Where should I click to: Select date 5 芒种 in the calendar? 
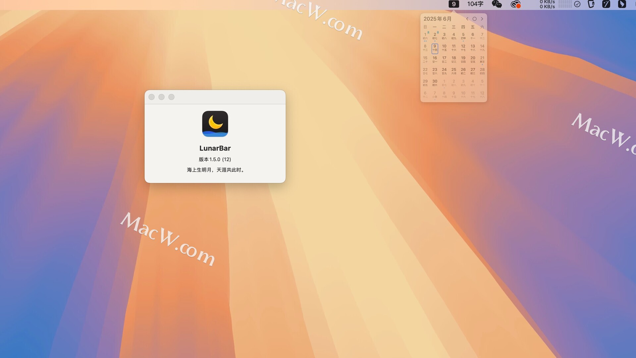click(x=463, y=36)
